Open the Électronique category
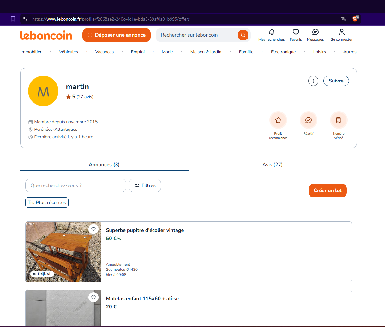The width and height of the screenshot is (385, 327). [283, 52]
